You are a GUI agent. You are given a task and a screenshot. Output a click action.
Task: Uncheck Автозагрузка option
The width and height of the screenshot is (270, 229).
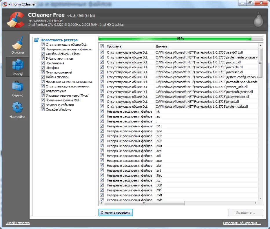tap(43, 91)
